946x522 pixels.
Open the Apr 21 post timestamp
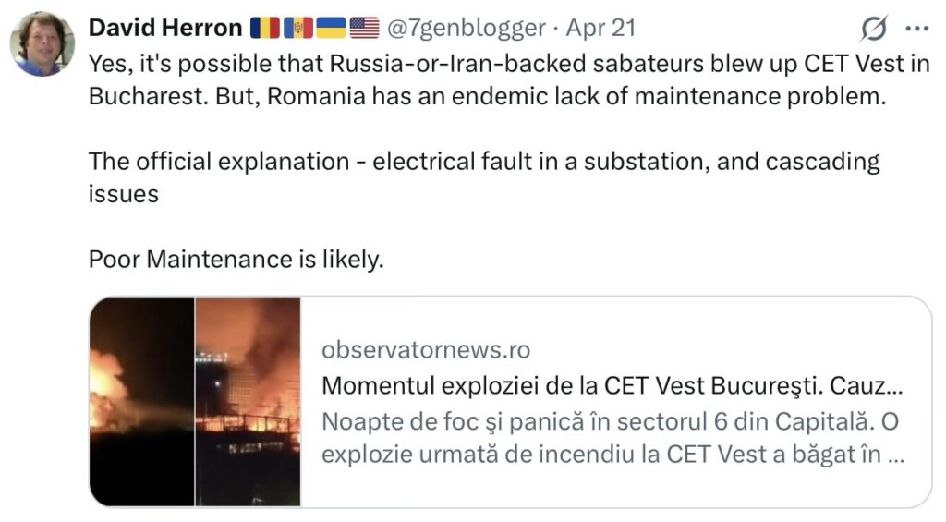click(600, 29)
